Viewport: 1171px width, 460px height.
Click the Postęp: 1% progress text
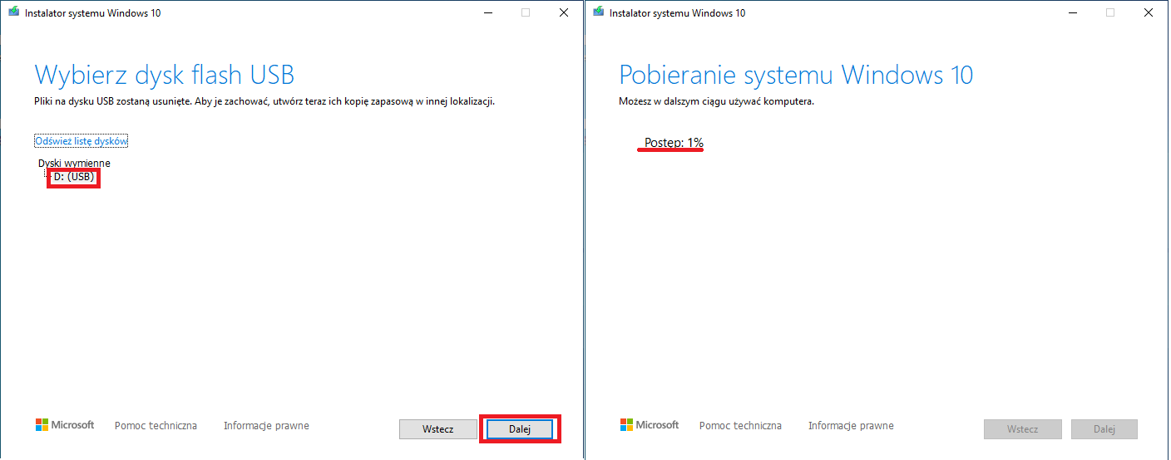(674, 143)
